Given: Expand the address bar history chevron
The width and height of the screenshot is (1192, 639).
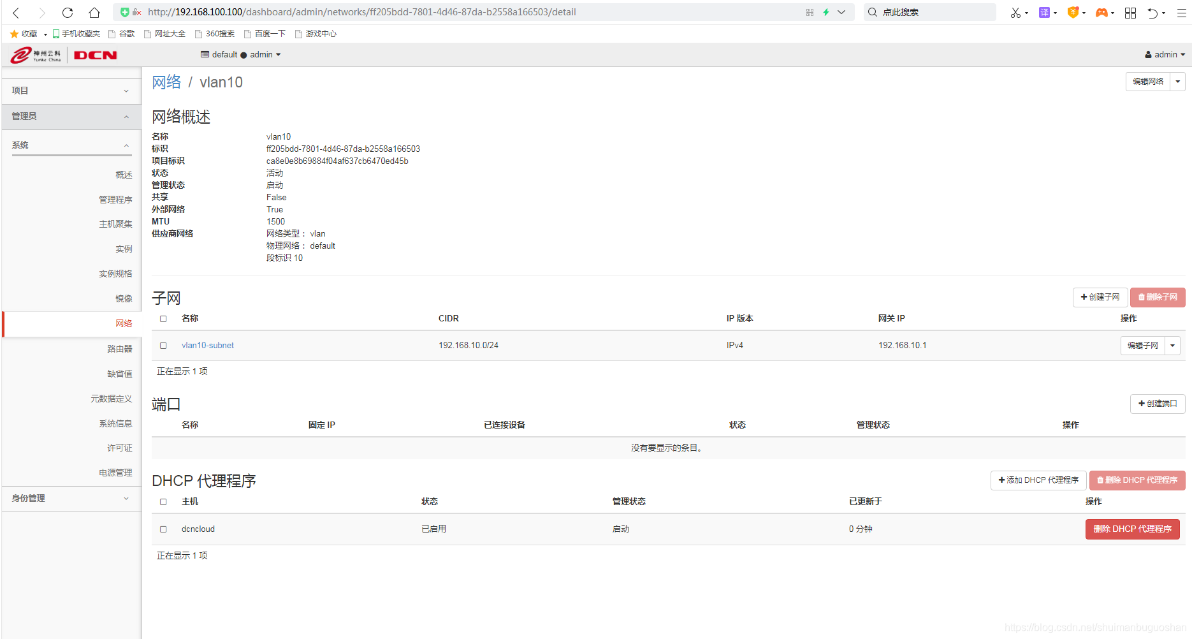Looking at the screenshot, I should coord(841,12).
